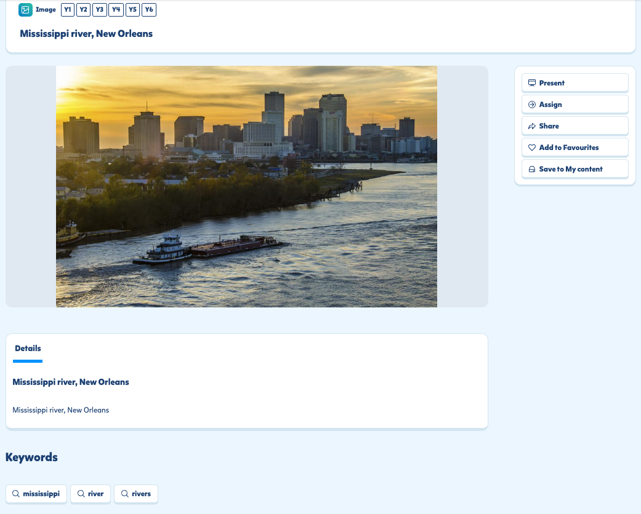Screen dimensions: 641x514
Task: Pick the Y4 year tag
Action: click(116, 10)
